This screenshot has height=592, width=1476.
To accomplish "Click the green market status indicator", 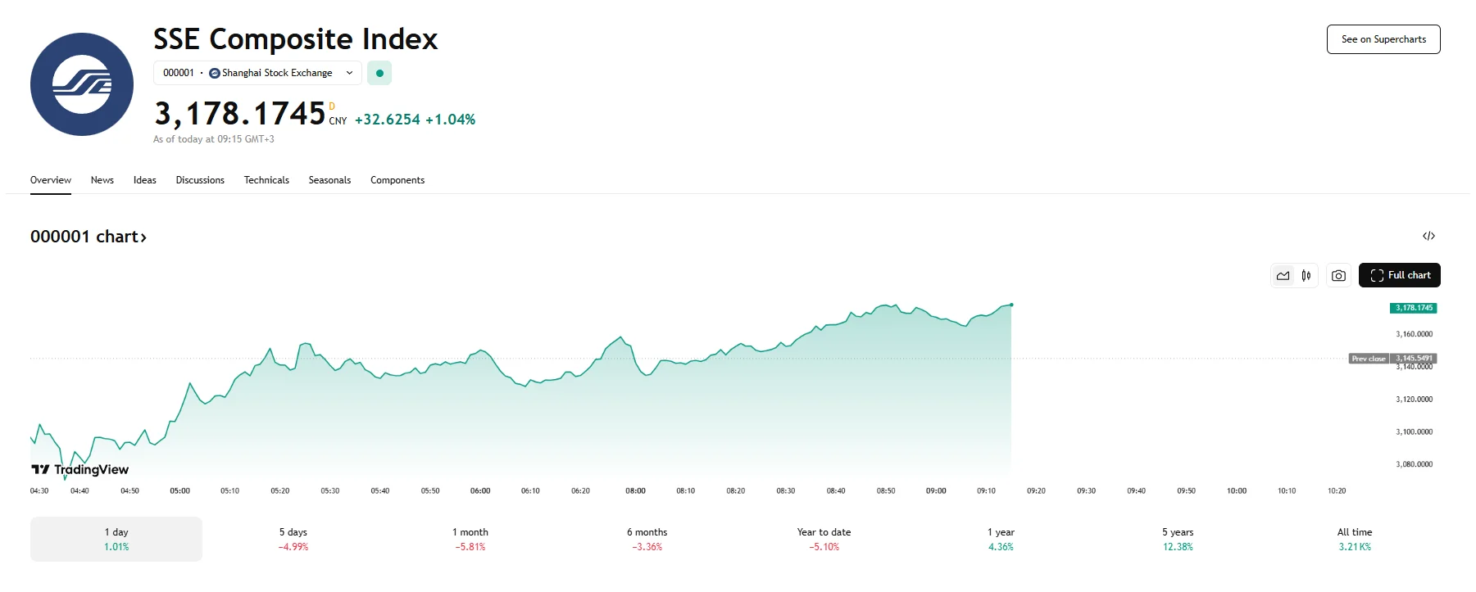I will (379, 73).
